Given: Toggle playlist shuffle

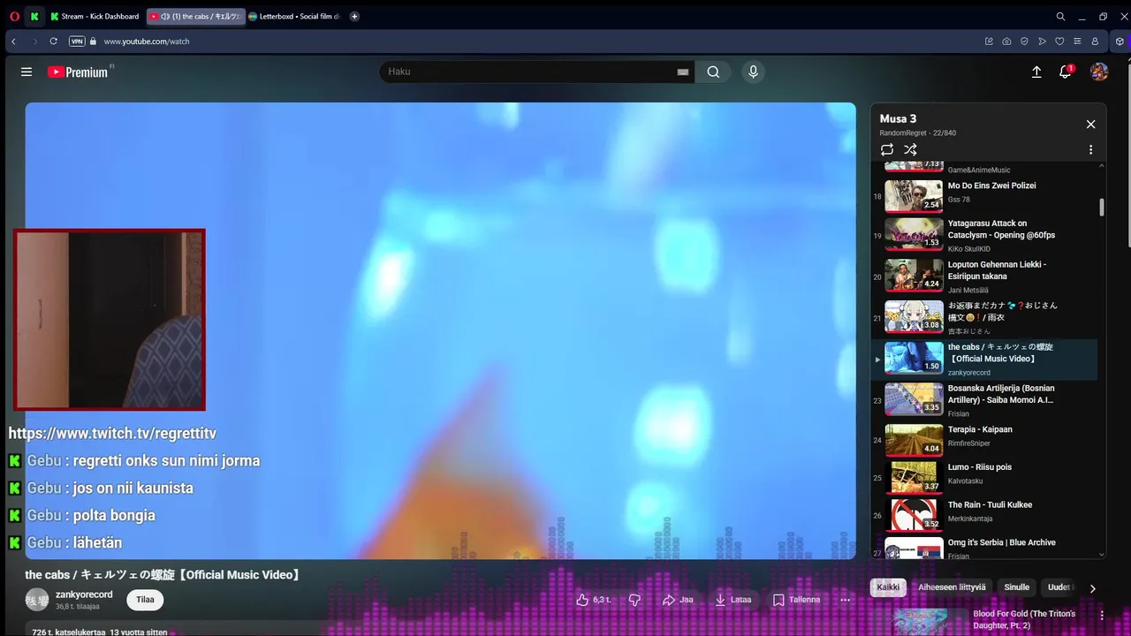Looking at the screenshot, I should pos(910,150).
